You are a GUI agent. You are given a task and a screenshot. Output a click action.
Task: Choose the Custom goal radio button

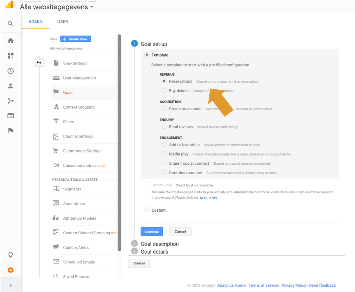coord(147,210)
